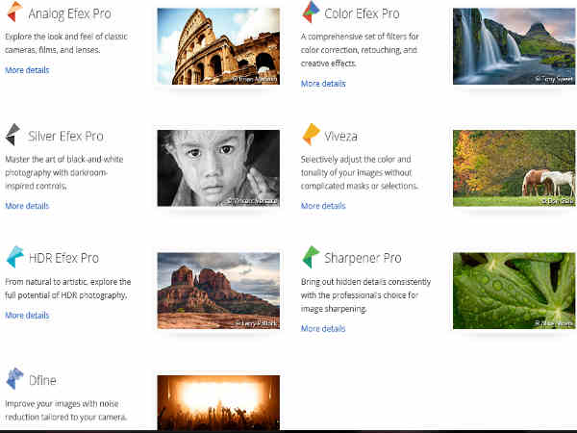This screenshot has width=577, height=433.
Task: Click the text "A comprehensive set of filters for"
Action: point(360,37)
